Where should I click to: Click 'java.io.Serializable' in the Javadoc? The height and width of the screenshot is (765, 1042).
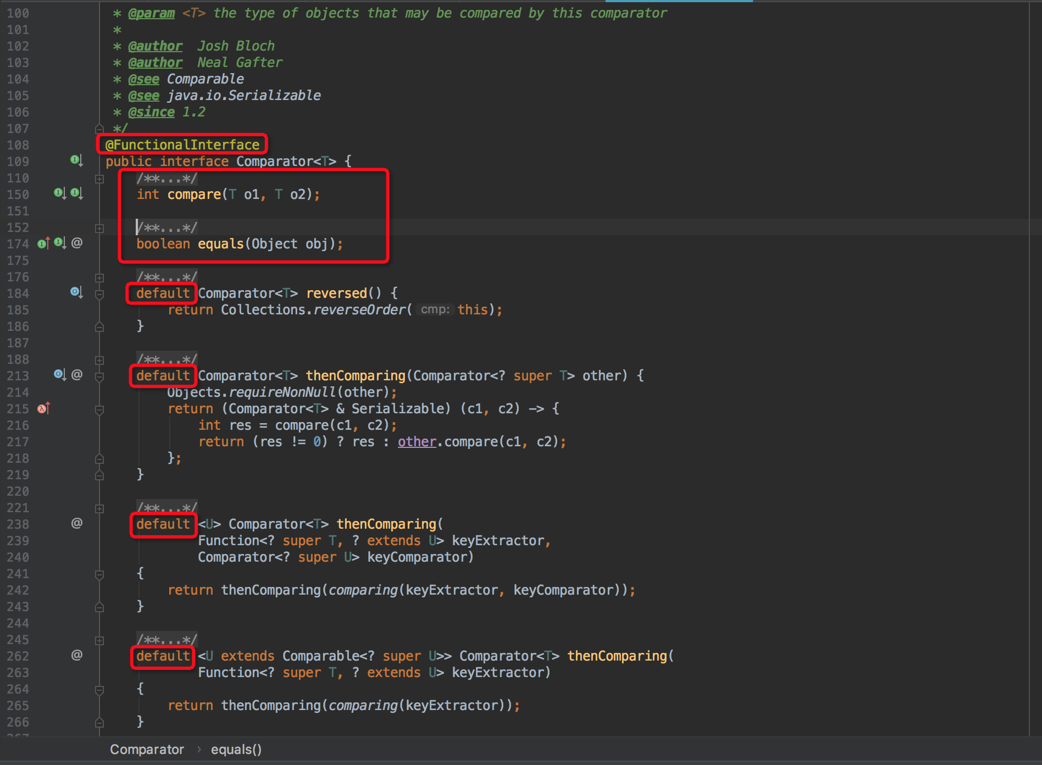tap(244, 96)
